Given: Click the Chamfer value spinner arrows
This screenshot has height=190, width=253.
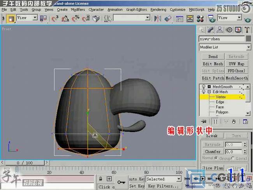Looking at the screenshot, I should click(245, 152).
